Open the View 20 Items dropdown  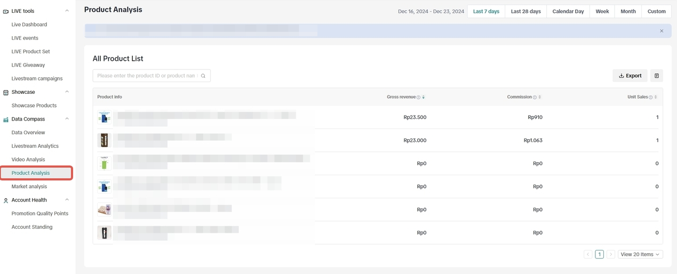pyautogui.click(x=640, y=254)
